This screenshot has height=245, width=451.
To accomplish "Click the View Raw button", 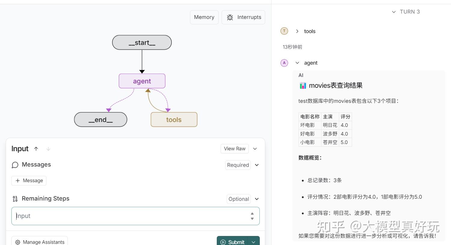I will tap(235, 149).
